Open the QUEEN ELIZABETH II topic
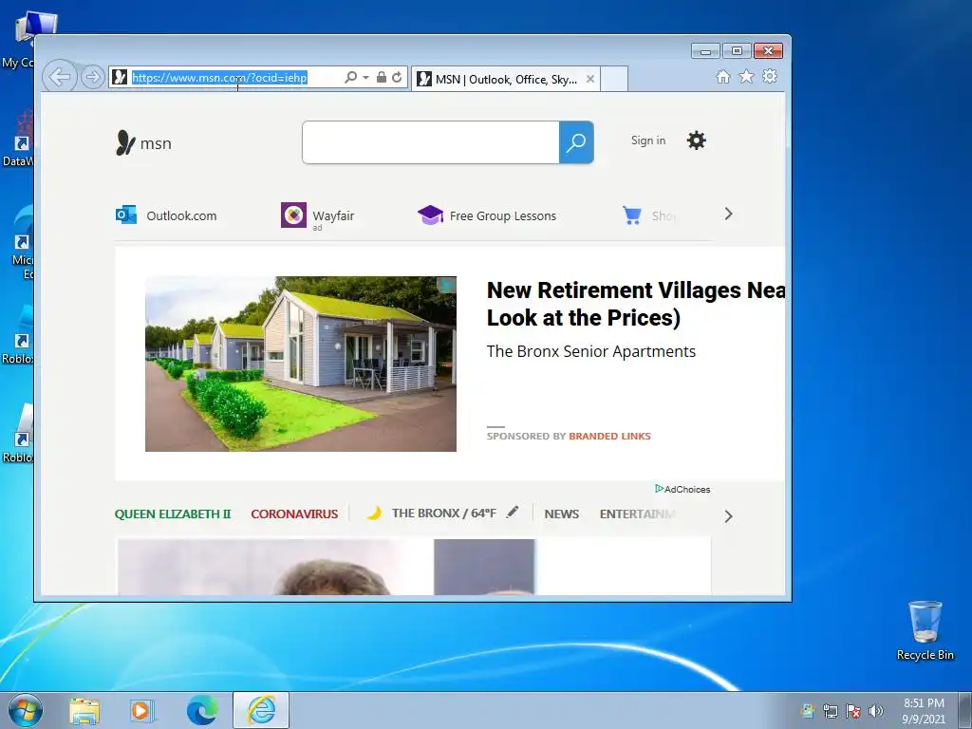Viewport: 972px width, 729px height. point(173,514)
